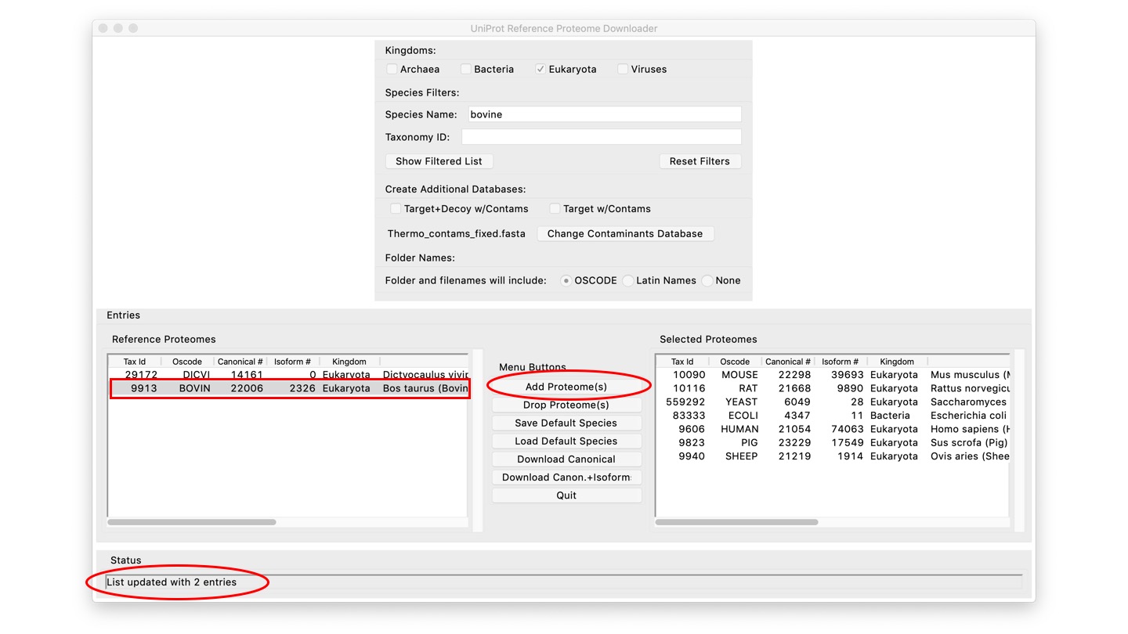Click the Thermo_contams_fixed.fasta filename label
The width and height of the screenshot is (1128, 634).
click(457, 233)
